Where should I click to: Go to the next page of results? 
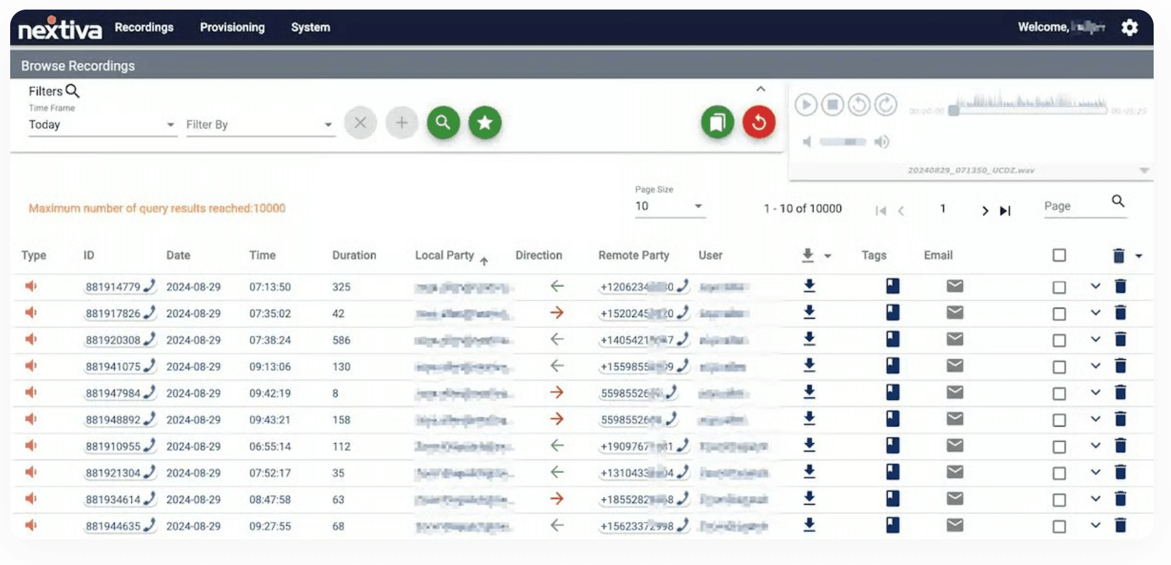[985, 210]
